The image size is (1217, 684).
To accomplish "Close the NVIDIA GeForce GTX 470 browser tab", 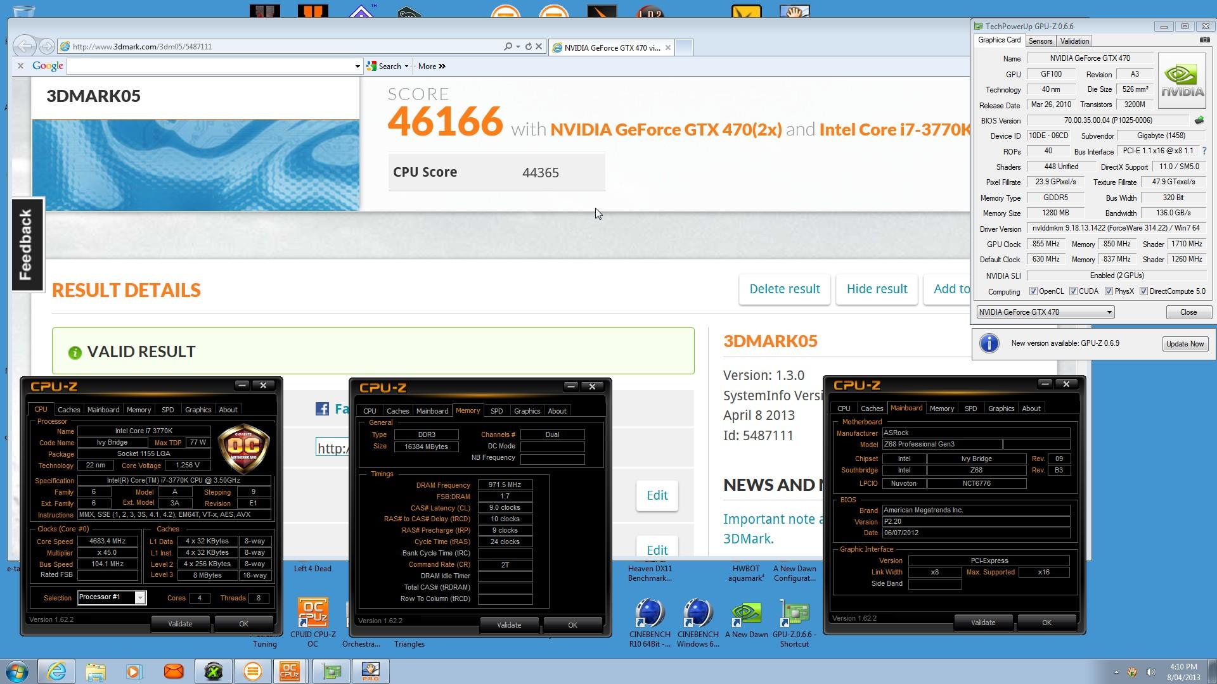I will pos(667,47).
